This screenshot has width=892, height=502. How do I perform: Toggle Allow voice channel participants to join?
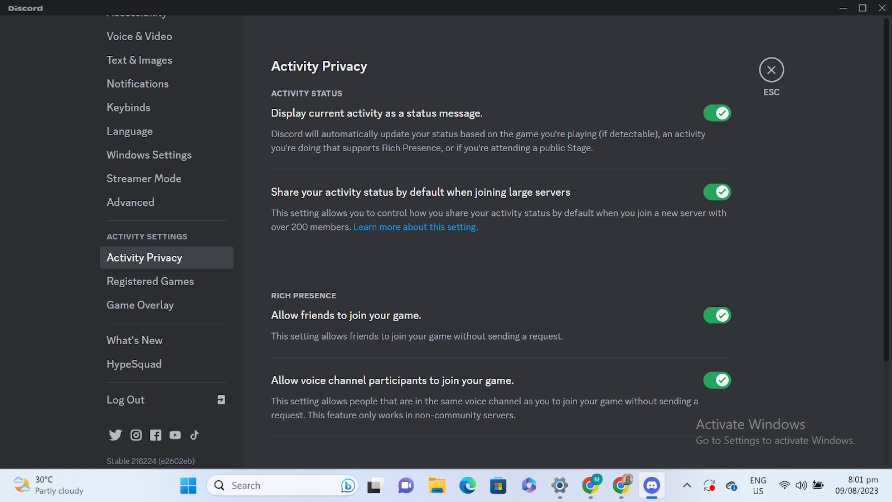pyautogui.click(x=717, y=380)
